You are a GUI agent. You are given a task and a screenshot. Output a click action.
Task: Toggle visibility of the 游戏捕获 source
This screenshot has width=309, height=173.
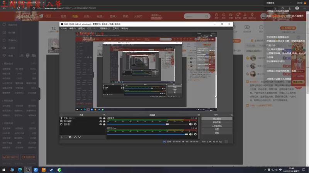[x=100, y=121]
